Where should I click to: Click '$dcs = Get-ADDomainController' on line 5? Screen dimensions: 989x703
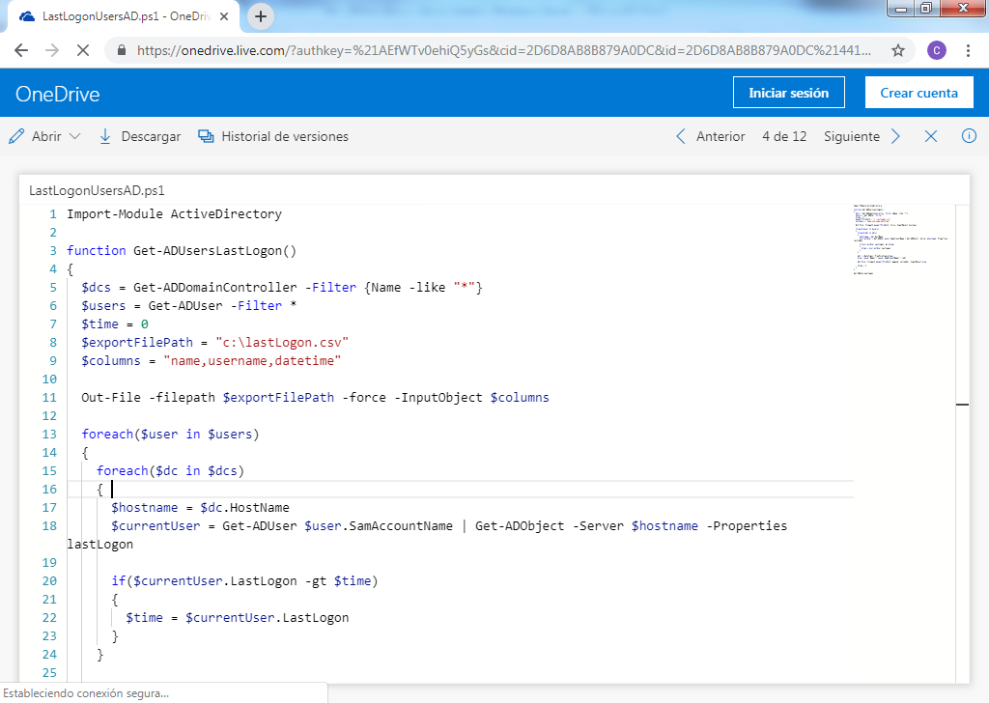[189, 287]
